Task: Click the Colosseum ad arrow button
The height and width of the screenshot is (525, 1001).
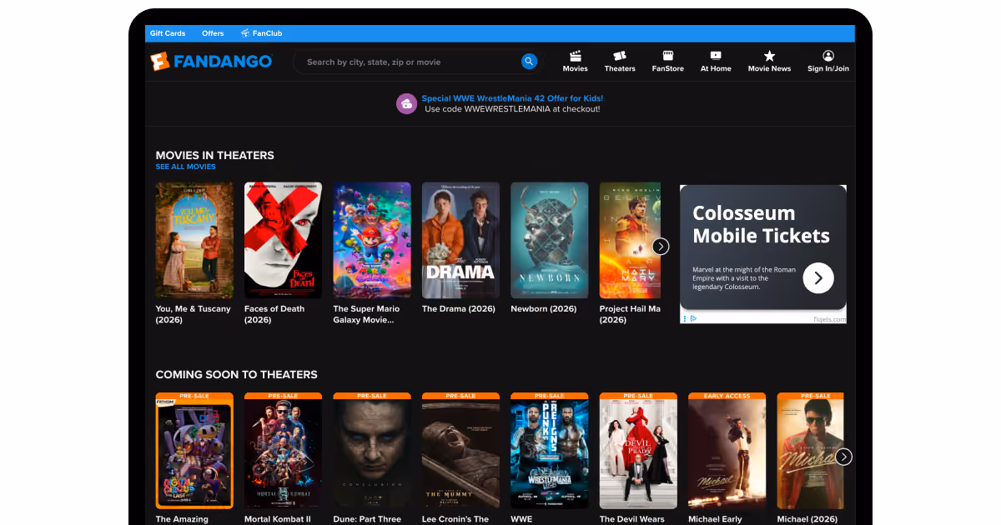Action: (818, 278)
